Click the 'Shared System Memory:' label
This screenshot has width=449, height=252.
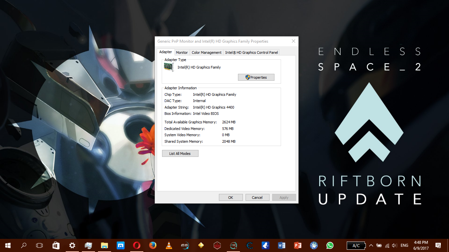[184, 141]
